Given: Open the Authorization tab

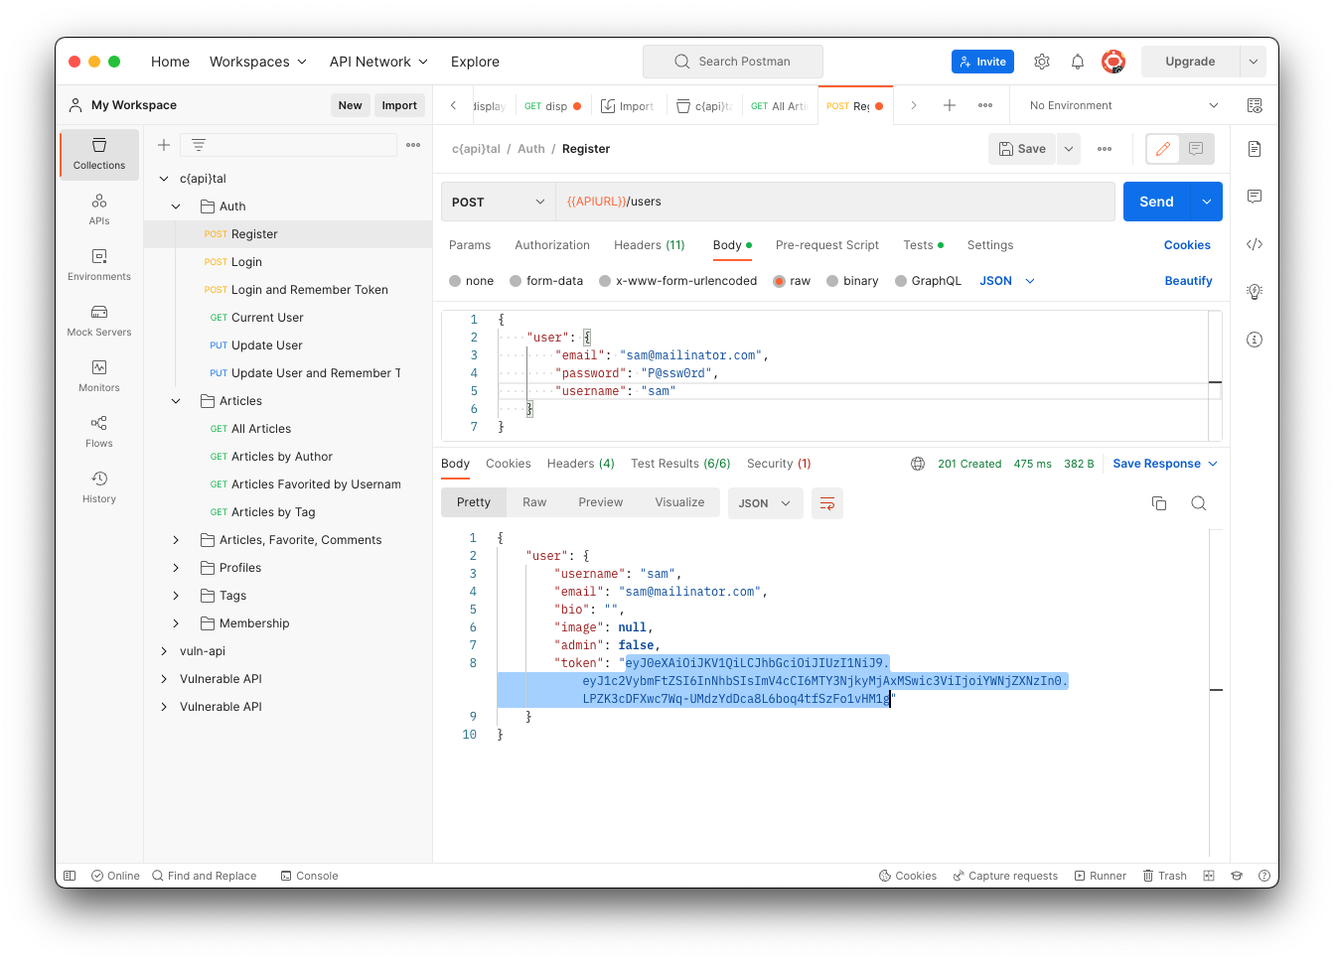Looking at the screenshot, I should pos(552,245).
